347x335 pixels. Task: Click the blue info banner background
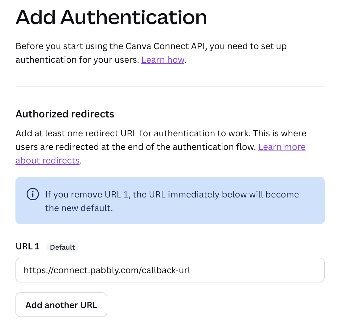pos(170,201)
